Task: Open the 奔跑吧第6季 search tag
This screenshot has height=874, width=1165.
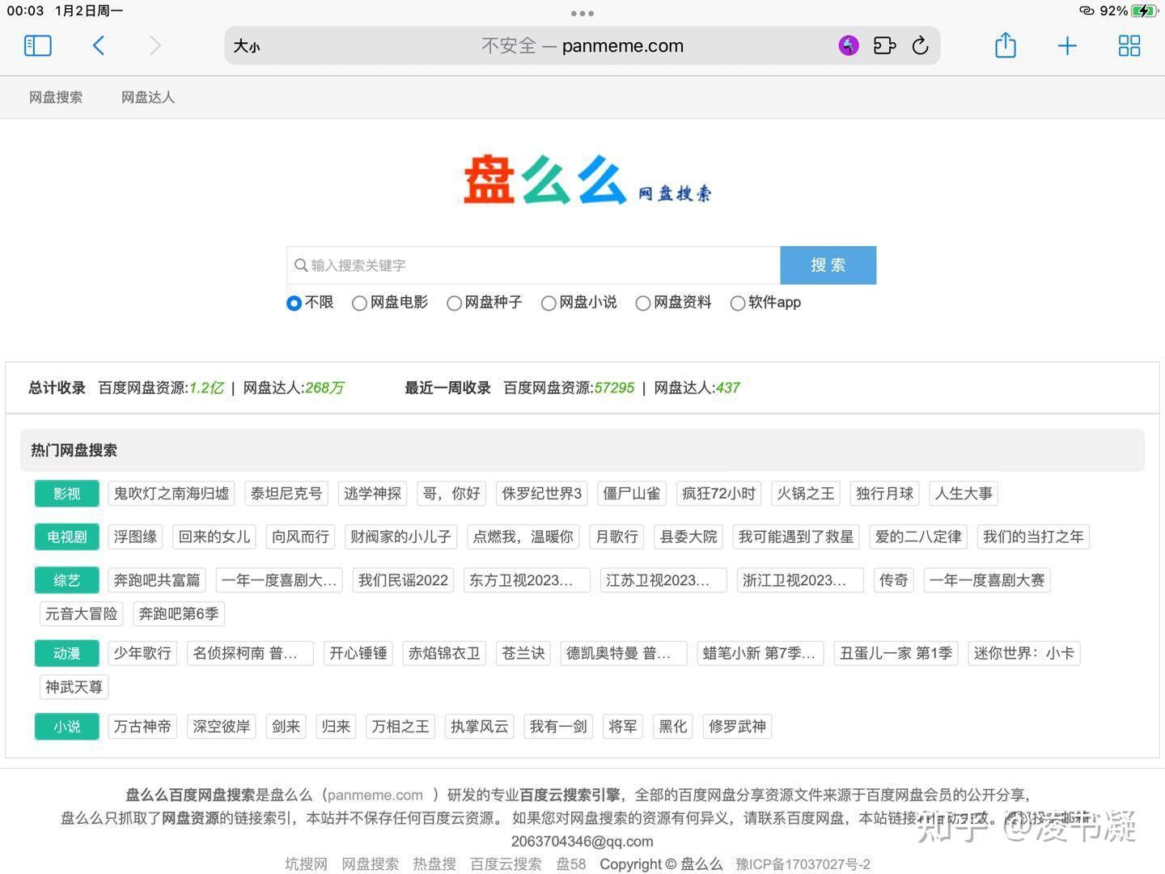Action: tap(179, 613)
